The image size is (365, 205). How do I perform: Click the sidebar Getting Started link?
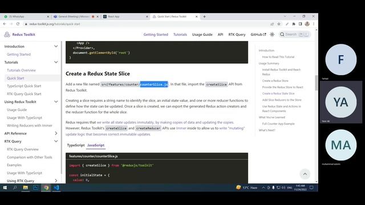click(x=19, y=55)
